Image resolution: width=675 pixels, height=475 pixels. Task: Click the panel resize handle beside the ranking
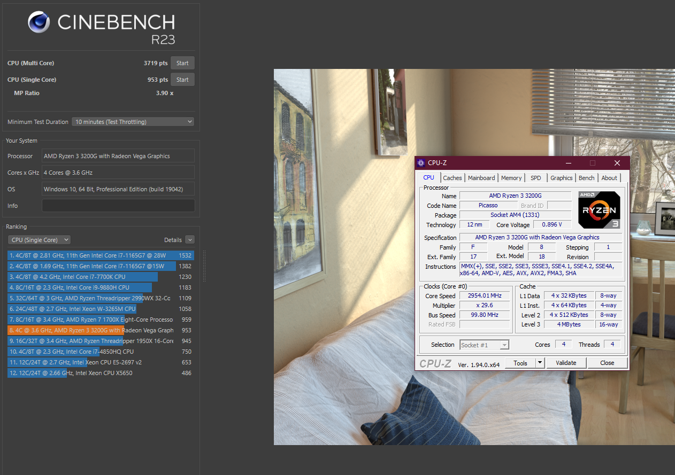203,266
